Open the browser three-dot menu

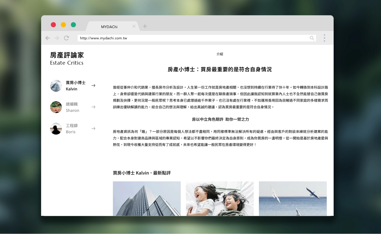(x=324, y=38)
